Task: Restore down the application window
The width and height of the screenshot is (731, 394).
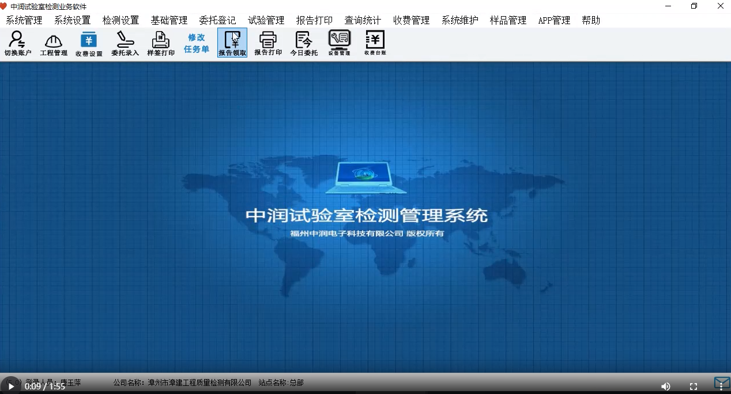Action: pyautogui.click(x=694, y=6)
